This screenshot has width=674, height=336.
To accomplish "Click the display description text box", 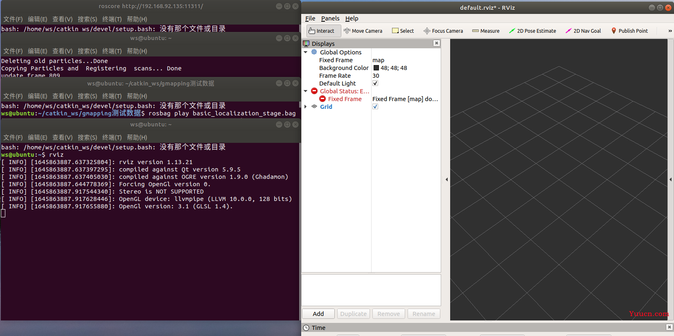I will pyautogui.click(x=371, y=290).
